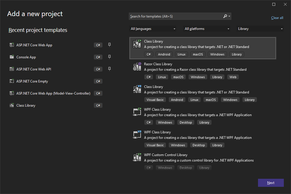Image resolution: width=291 pixels, height=194 pixels.
Task: Choose ASP.NET Core Empty from recent templates
Action: [32, 81]
